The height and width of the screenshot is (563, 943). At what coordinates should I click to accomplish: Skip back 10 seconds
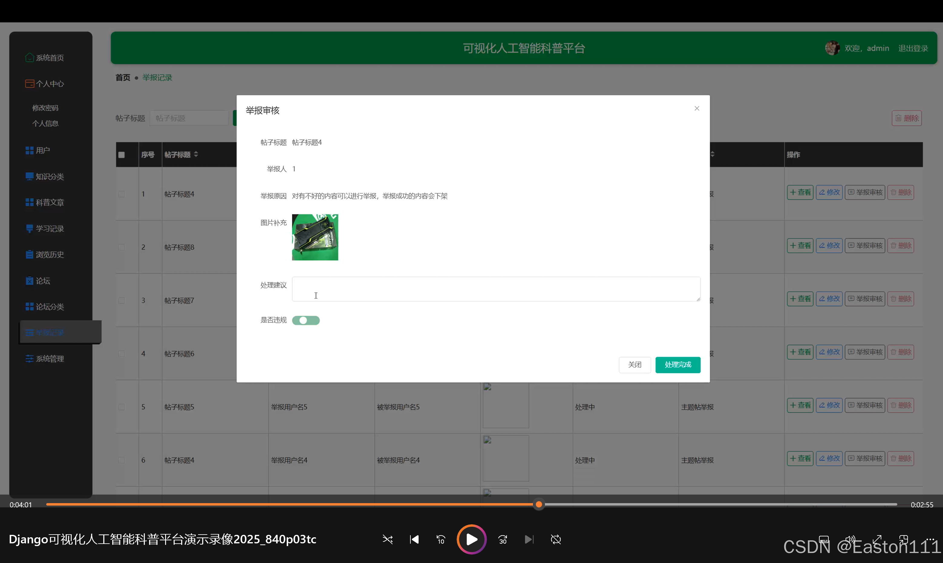441,539
